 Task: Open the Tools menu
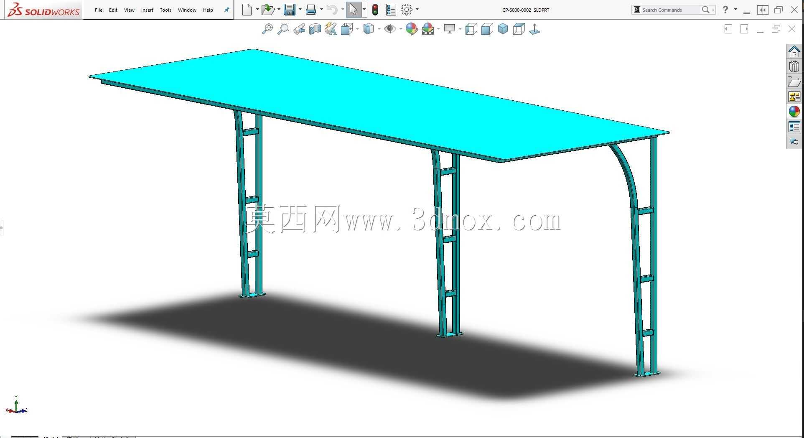[165, 10]
